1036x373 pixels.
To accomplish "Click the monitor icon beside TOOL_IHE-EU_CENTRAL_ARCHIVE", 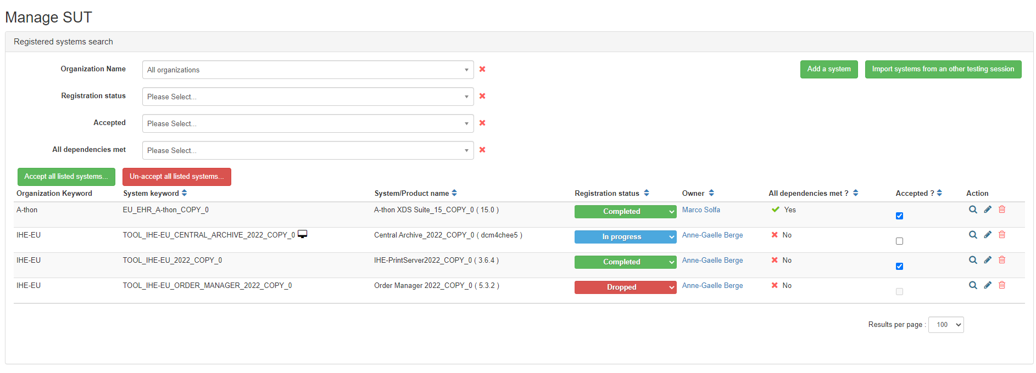I will [x=302, y=235].
